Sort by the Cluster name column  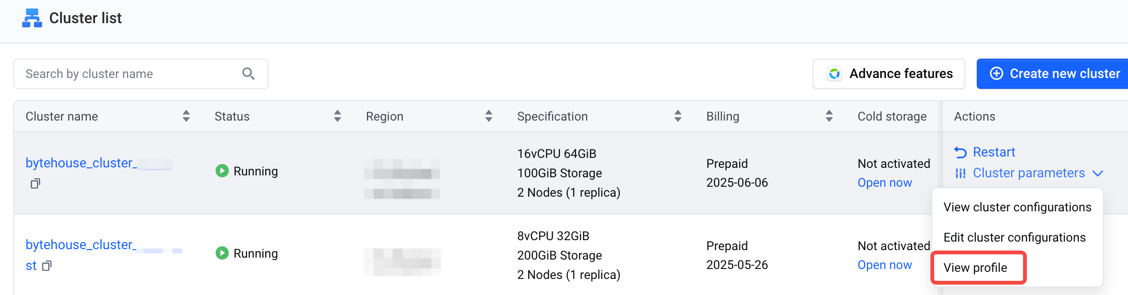(x=186, y=116)
